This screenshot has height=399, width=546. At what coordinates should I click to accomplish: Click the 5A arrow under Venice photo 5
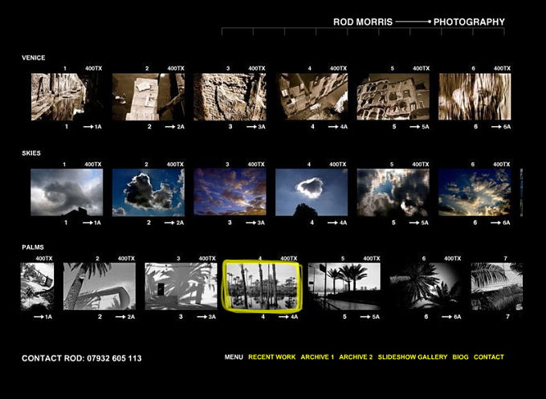420,127
